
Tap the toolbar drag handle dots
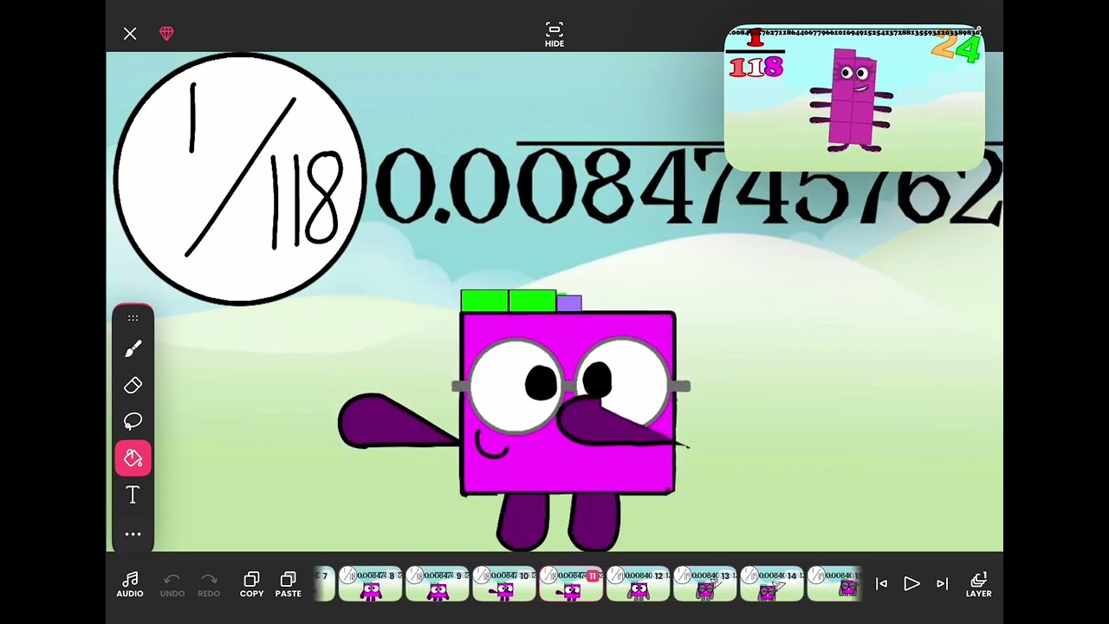[133, 318]
